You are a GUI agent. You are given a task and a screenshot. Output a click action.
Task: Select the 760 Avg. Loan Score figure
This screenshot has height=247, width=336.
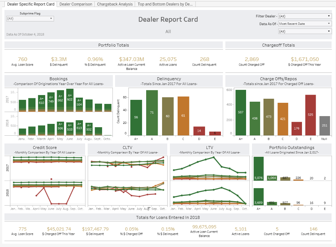[x=22, y=59]
